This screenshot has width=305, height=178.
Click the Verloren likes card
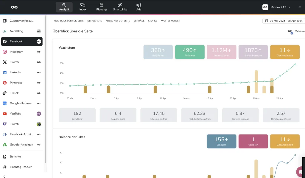coord(253,141)
